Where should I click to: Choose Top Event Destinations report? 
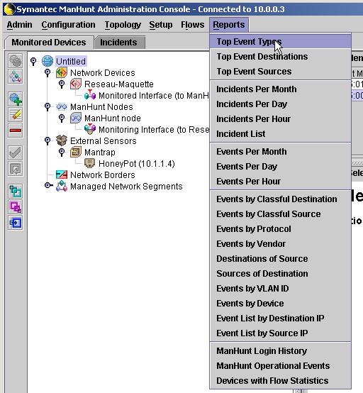pyautogui.click(x=280, y=57)
